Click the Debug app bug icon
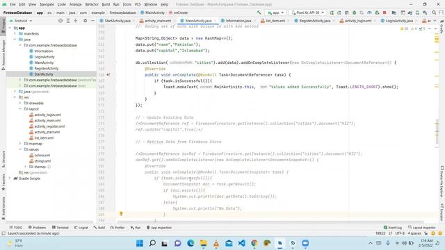The height and width of the screenshot is (250, 445). tap(354, 12)
